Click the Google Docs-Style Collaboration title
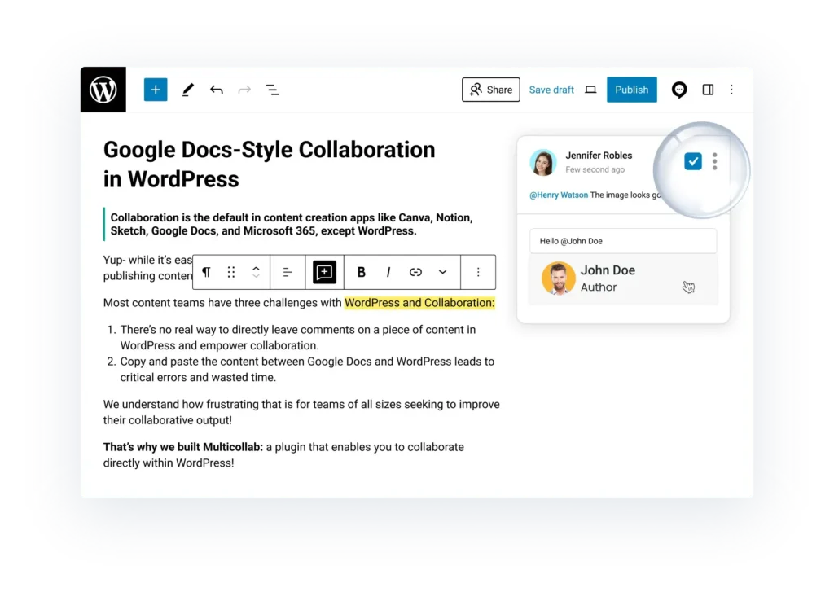 [269, 164]
